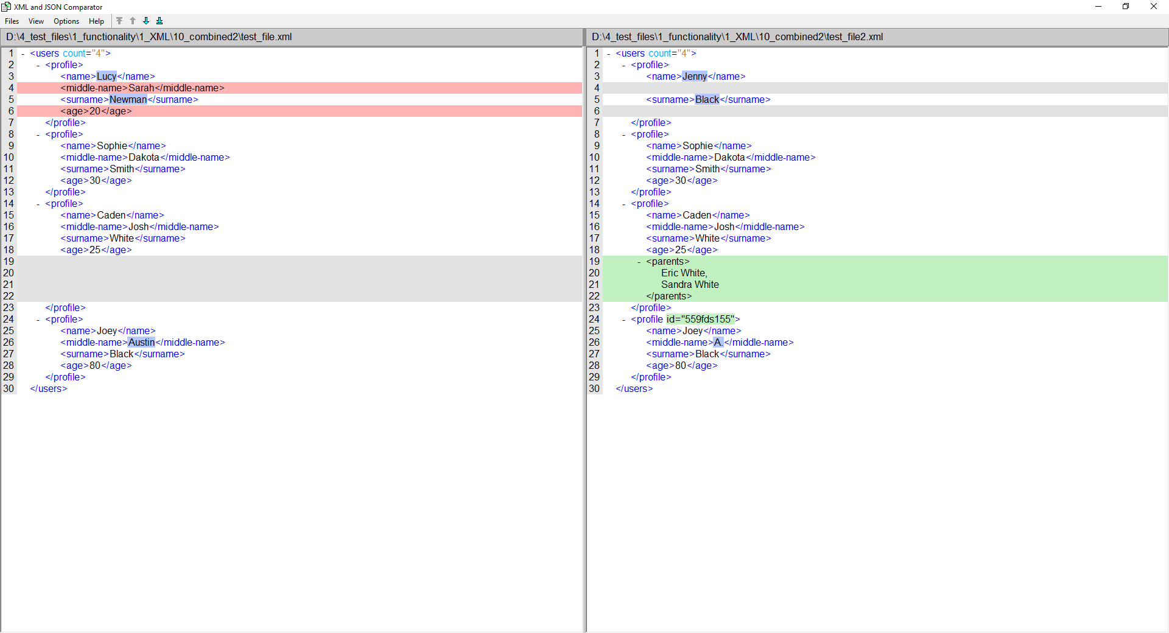This screenshot has width=1169, height=633.
Task: Collapse first profile node in left pane
Action: tap(38, 65)
